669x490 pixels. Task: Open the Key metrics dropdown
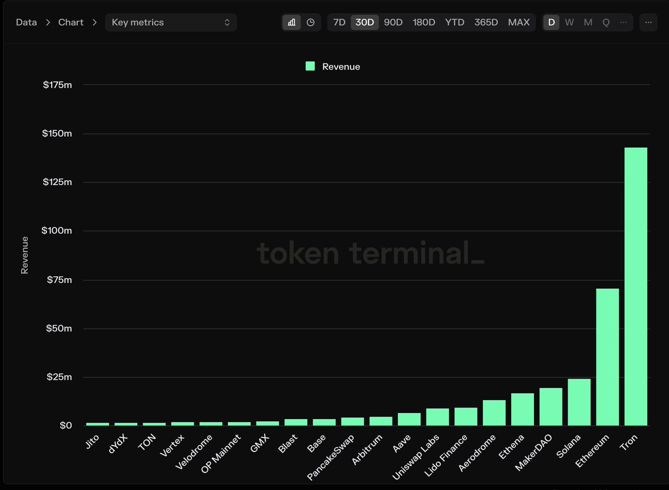pos(171,22)
